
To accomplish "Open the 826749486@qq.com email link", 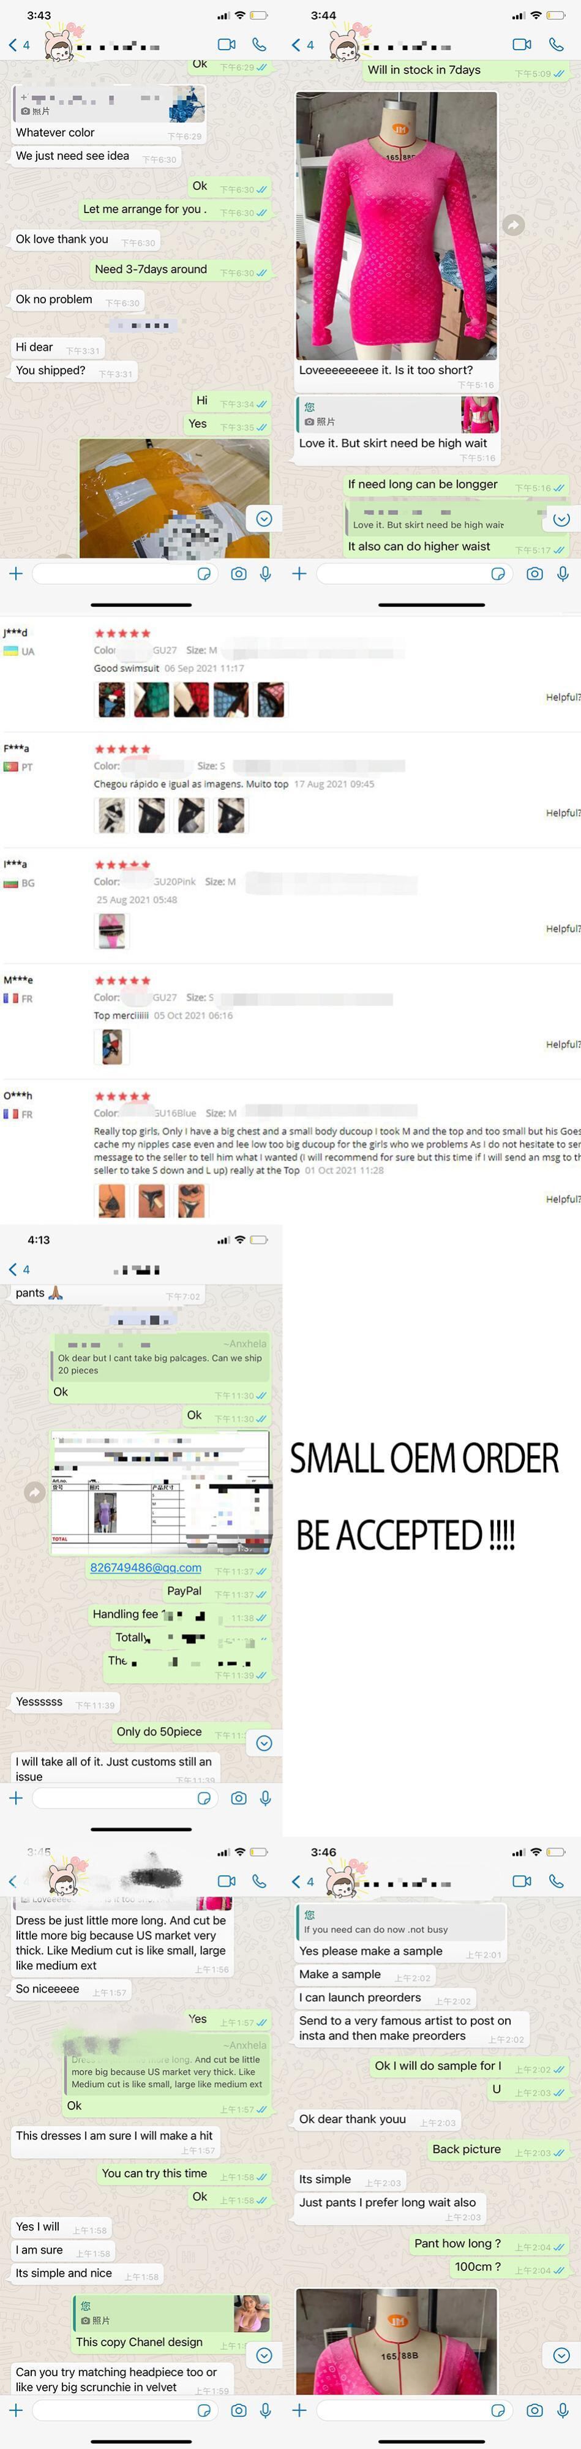I will [146, 1567].
